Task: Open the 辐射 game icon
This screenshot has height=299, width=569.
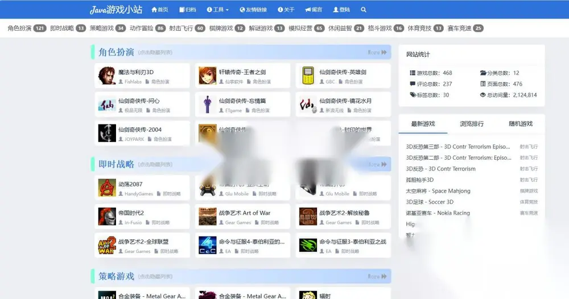Action: (308, 295)
